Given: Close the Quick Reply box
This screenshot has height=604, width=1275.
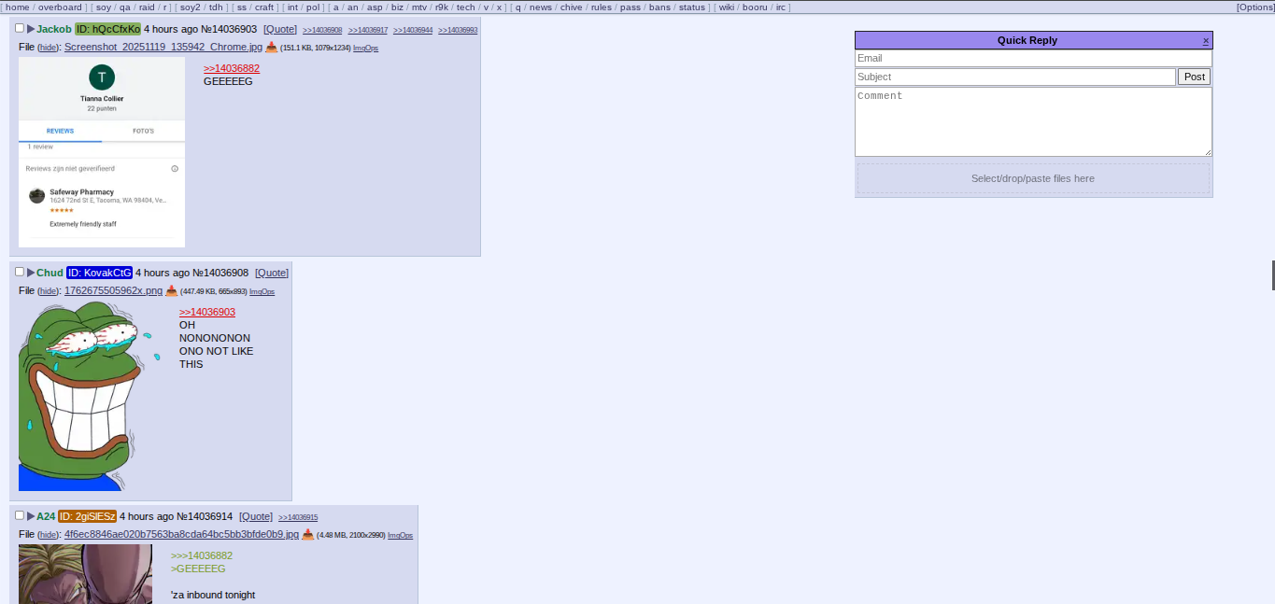Looking at the screenshot, I should (x=1206, y=40).
